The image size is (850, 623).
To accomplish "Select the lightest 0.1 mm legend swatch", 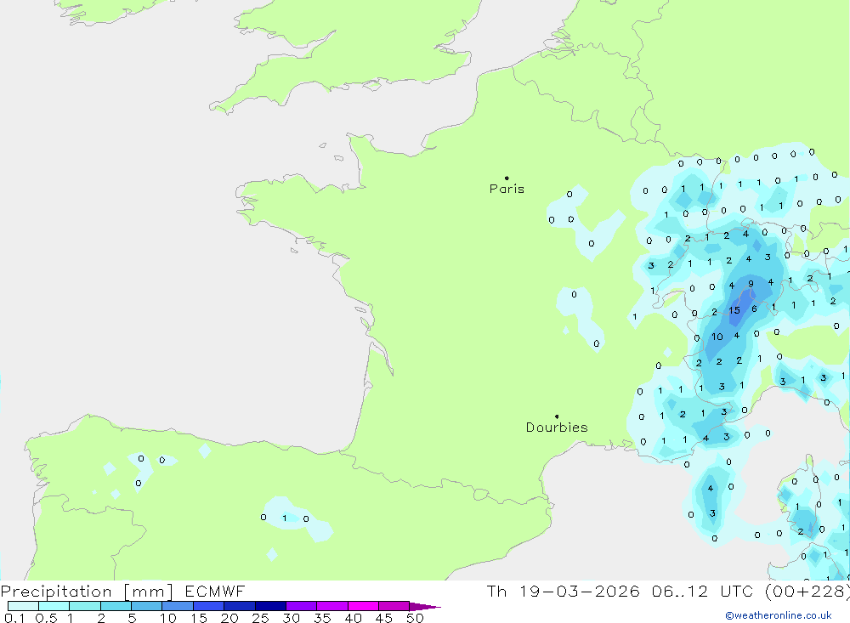I will click(x=23, y=606).
